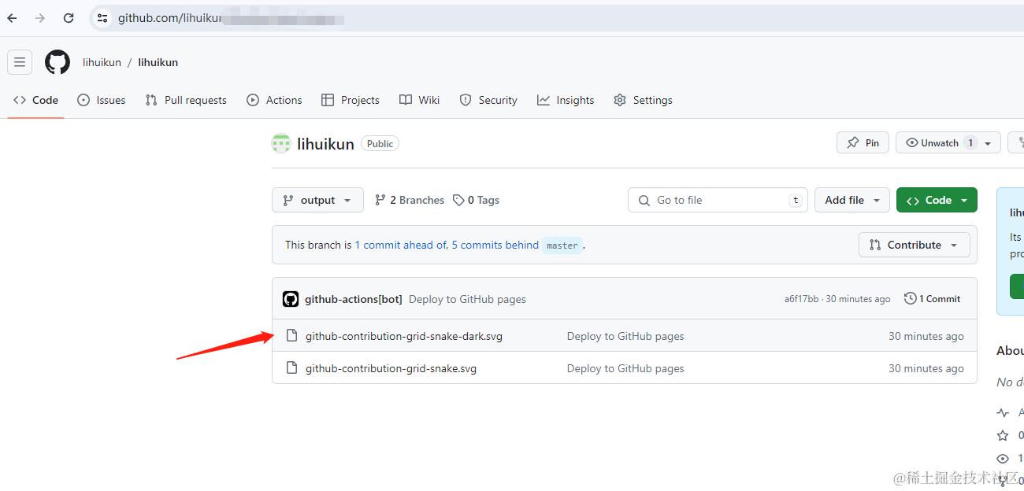1024x491 pixels.
Task: Open the Add file dropdown
Action: 852,200
